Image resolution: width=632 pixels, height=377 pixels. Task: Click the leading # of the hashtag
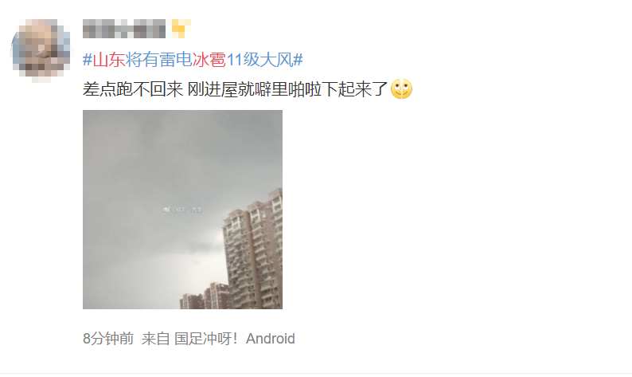pyautogui.click(x=88, y=60)
